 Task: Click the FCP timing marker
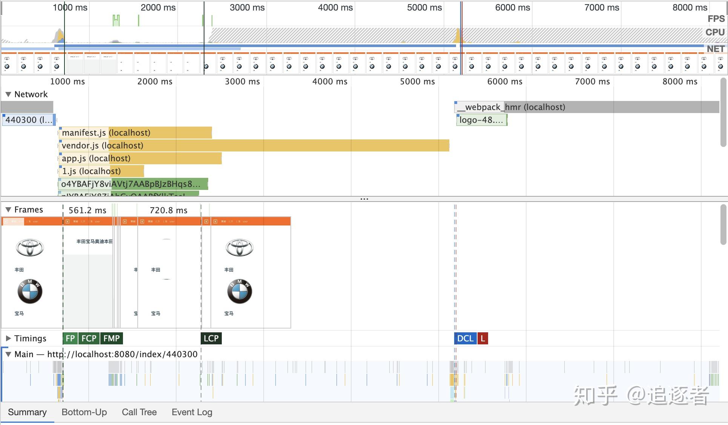click(89, 338)
